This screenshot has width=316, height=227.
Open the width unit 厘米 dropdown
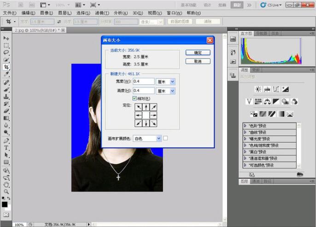166,81
